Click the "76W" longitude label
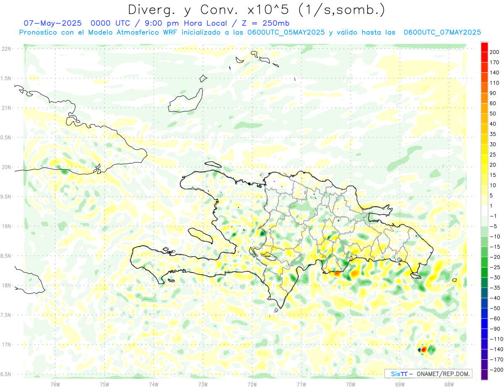Viewport: 504px width, 390px height. 55,384
